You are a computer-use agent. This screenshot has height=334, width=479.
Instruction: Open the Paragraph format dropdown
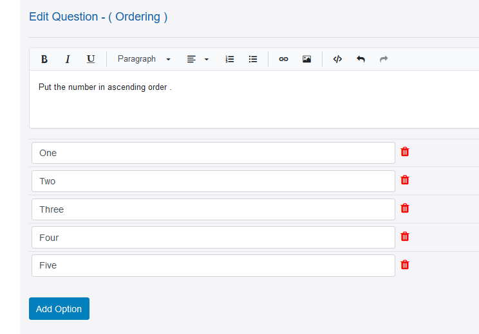point(144,59)
